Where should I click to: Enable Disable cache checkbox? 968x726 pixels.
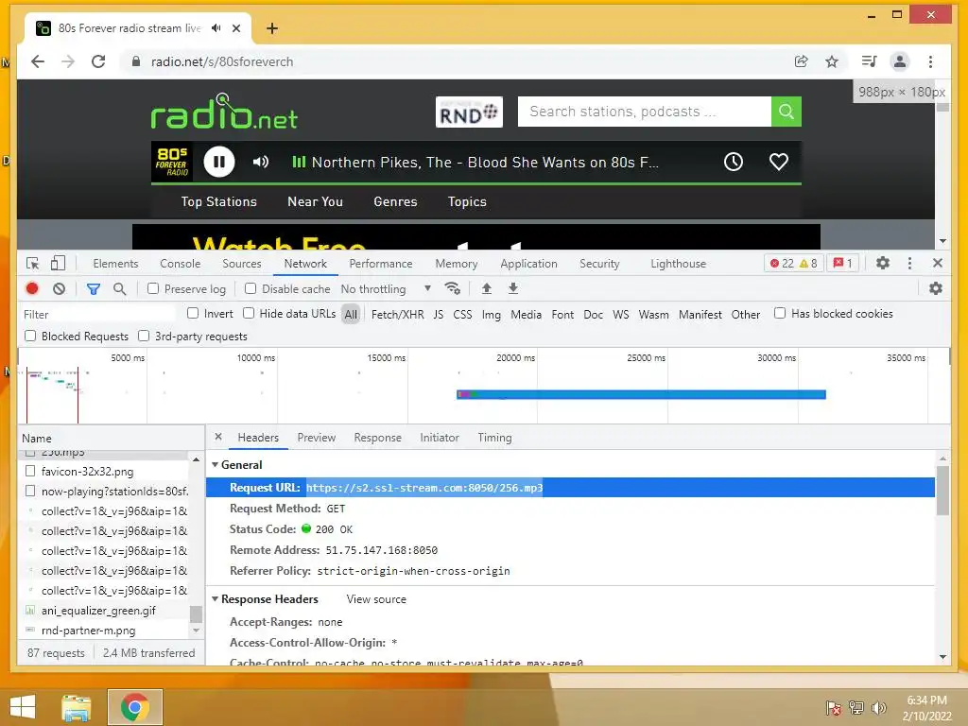[251, 288]
